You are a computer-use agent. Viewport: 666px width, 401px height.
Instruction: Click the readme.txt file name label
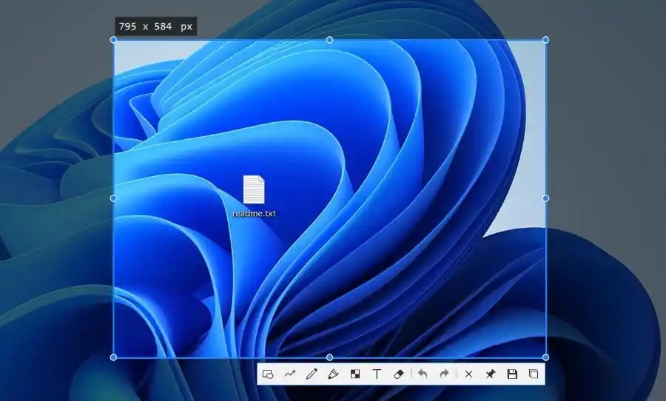[254, 213]
